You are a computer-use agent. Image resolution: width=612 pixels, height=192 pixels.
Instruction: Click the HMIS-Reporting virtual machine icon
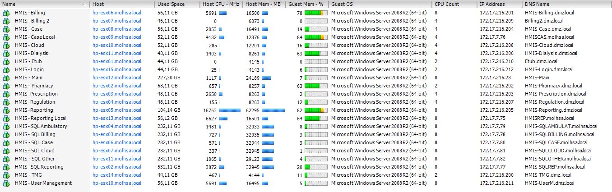coord(6,110)
